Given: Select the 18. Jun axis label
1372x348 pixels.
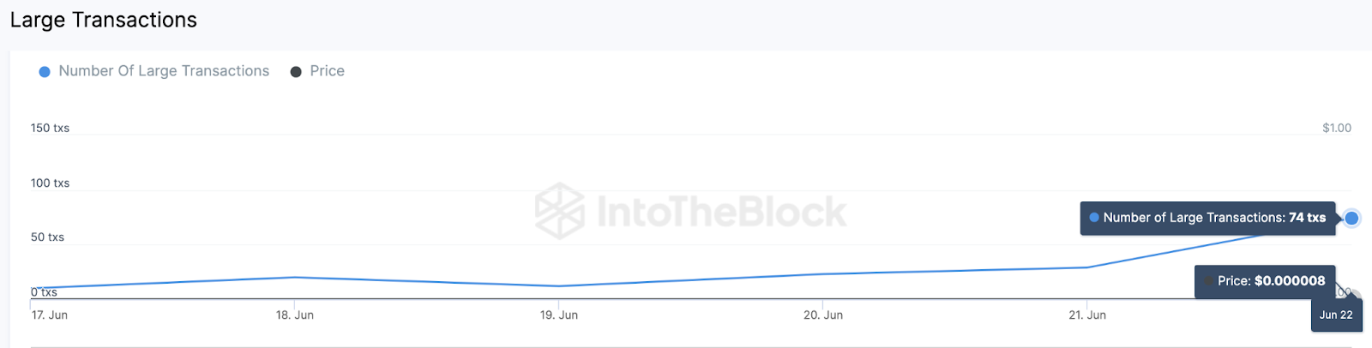Looking at the screenshot, I should click(x=295, y=315).
